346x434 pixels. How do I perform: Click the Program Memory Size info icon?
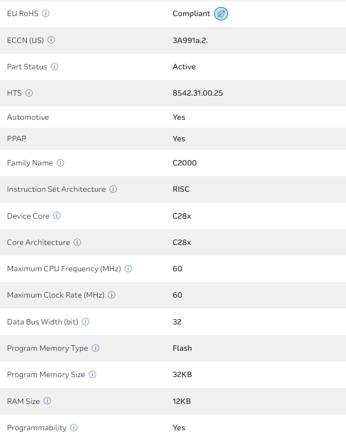pos(92,374)
